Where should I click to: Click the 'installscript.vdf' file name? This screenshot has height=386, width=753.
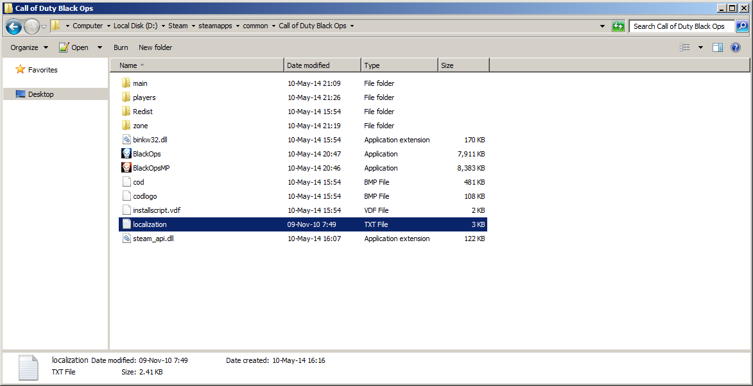click(157, 210)
